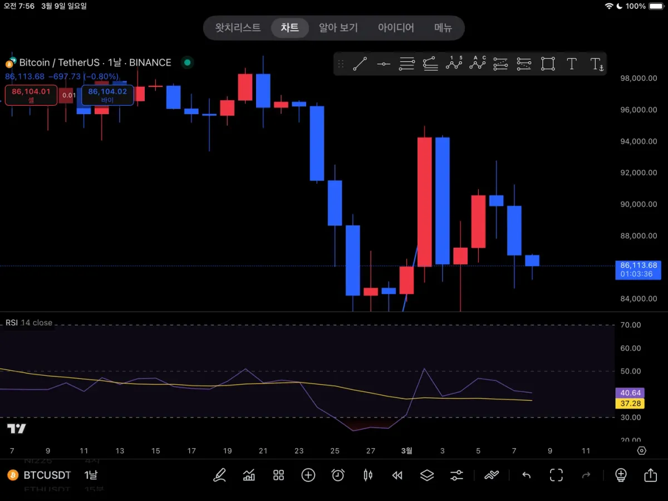Toggle the green market status dot

point(188,62)
